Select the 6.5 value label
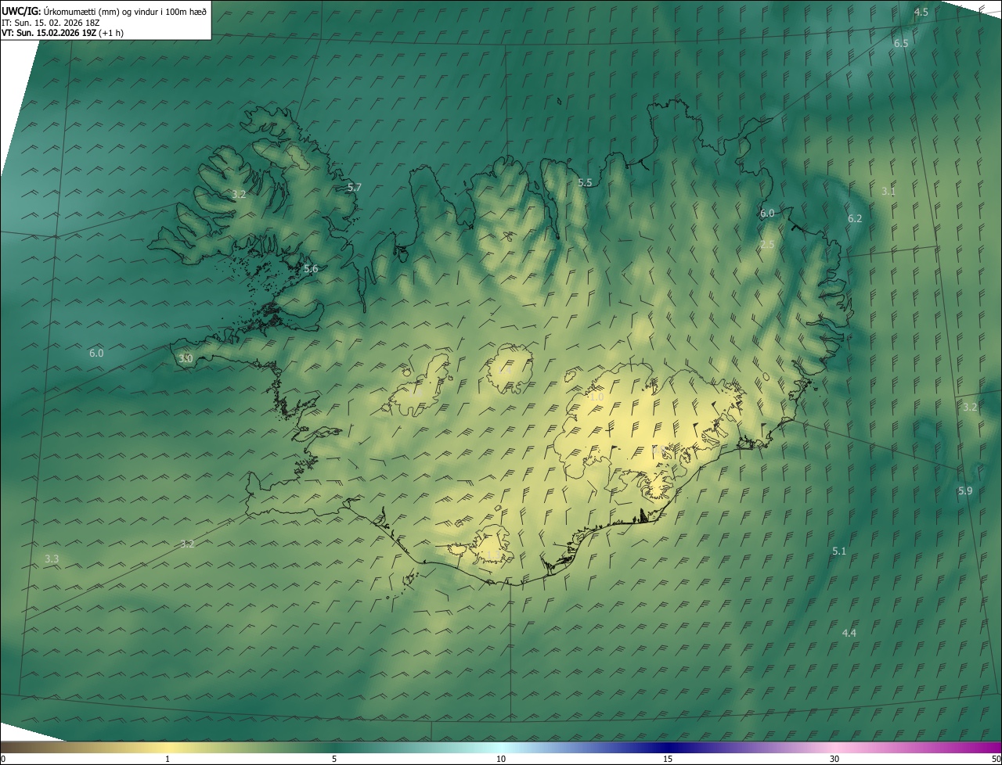 coord(901,43)
